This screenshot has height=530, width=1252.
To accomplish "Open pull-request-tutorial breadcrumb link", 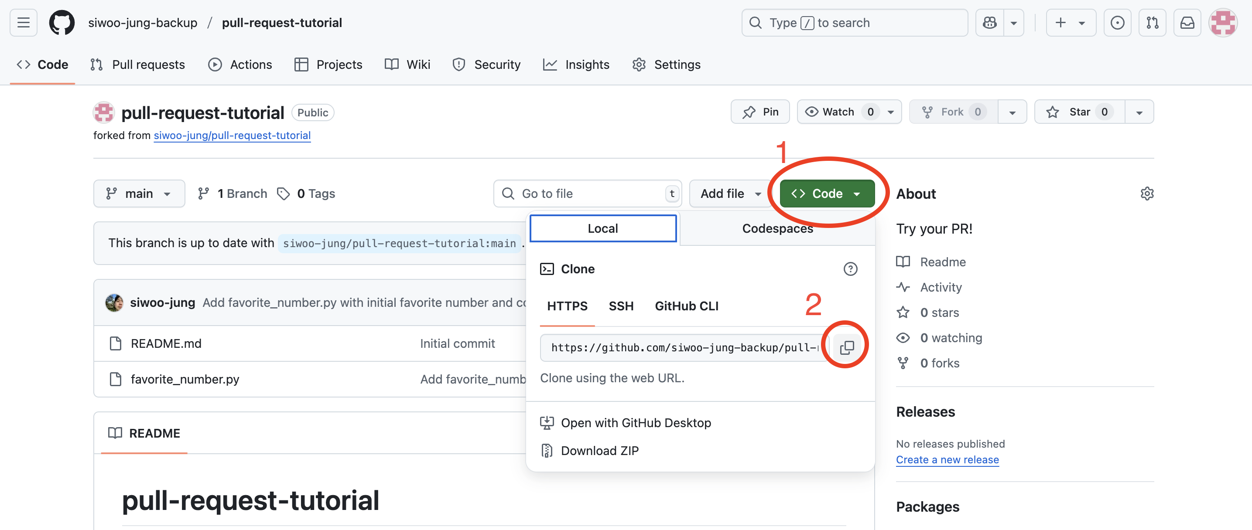I will pyautogui.click(x=282, y=23).
